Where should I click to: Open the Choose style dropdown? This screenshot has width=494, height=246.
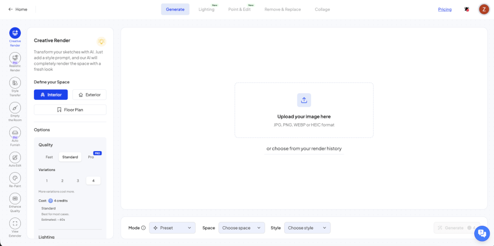(x=307, y=228)
